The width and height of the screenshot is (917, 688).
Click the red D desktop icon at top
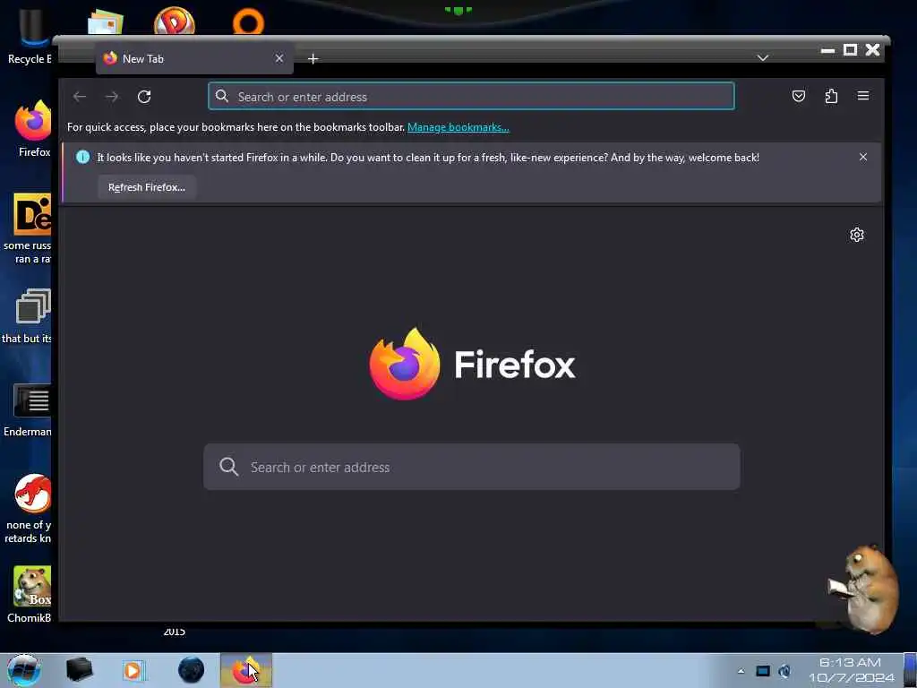tap(175, 21)
